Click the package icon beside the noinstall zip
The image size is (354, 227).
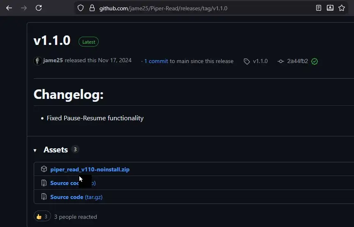coord(44,169)
